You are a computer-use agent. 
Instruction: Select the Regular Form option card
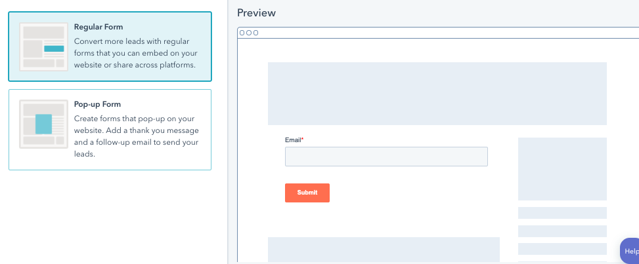coord(110,47)
